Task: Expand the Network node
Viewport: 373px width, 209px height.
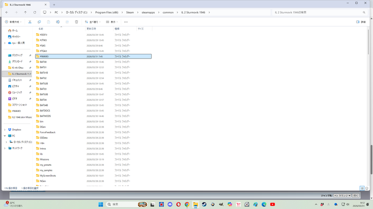Action: pos(5,148)
